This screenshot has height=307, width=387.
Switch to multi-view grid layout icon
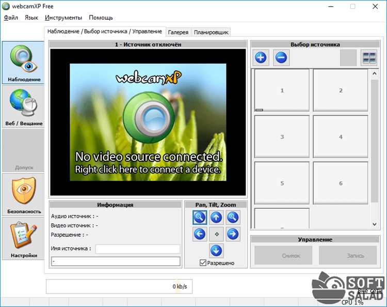click(x=369, y=57)
